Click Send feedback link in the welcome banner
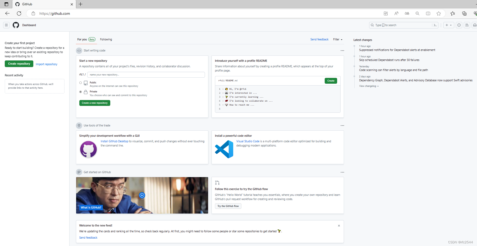Viewport: 477px width, 246px height. (88, 238)
